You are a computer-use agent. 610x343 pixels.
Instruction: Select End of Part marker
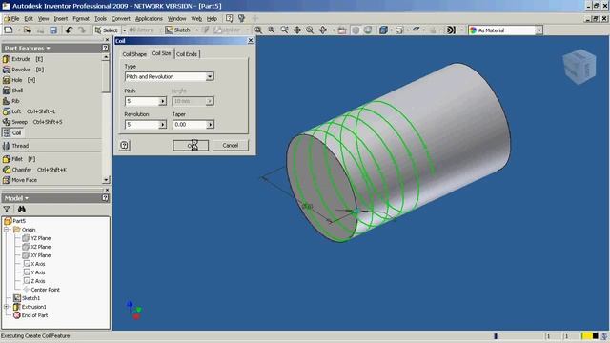30,315
